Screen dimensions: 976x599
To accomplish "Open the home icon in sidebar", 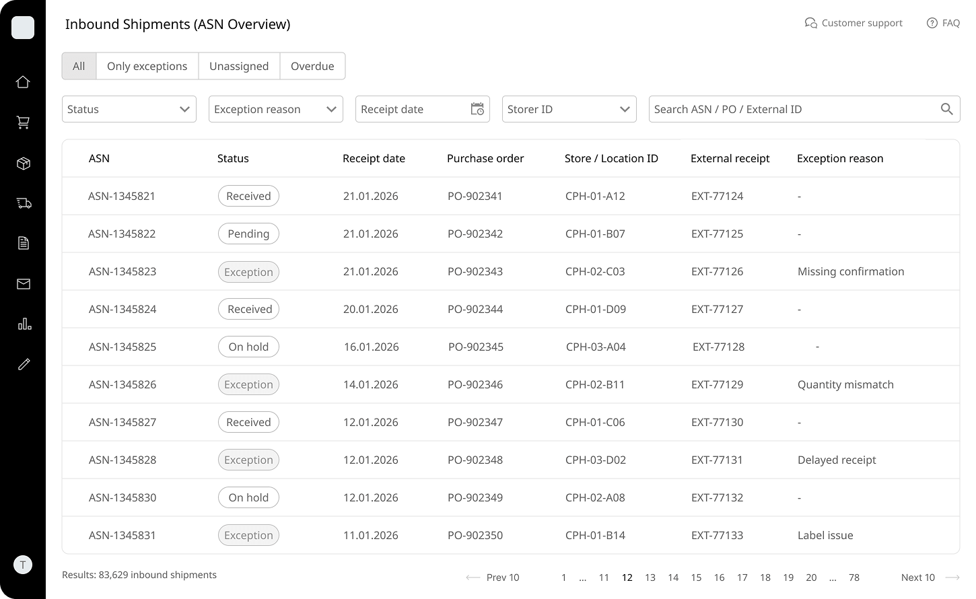I will [x=23, y=82].
